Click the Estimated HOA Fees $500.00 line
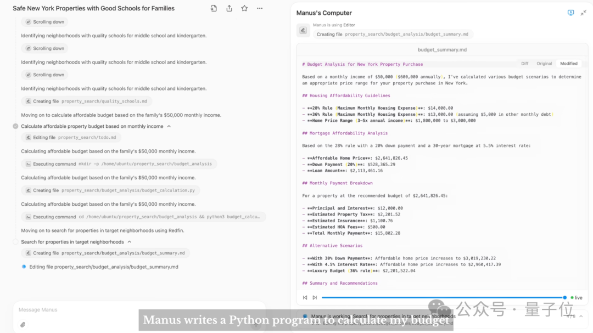The width and height of the screenshot is (593, 333). (x=343, y=227)
